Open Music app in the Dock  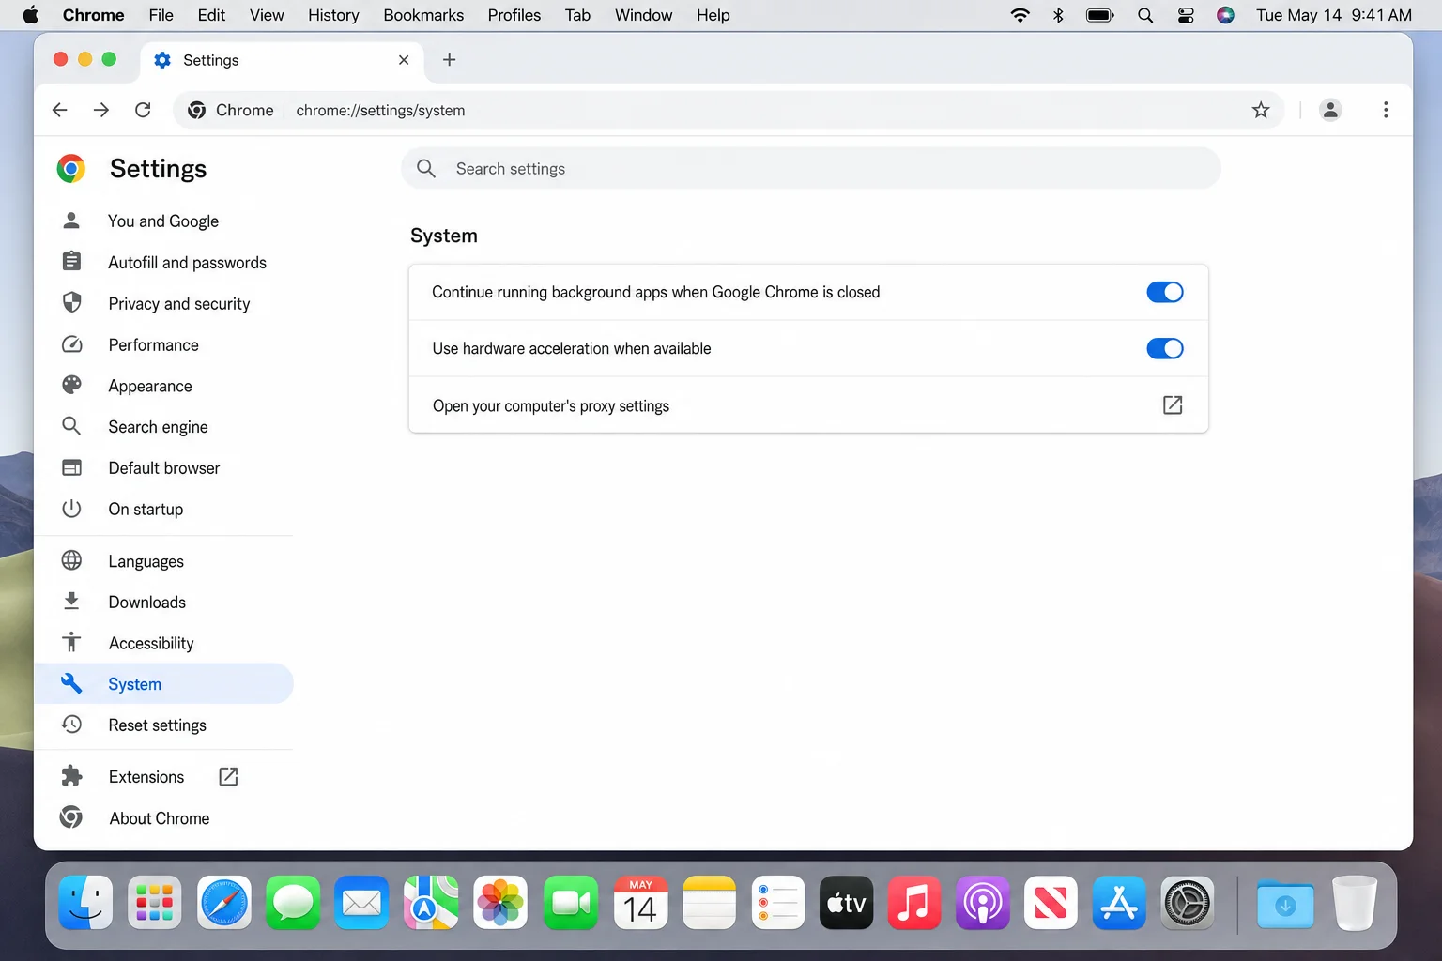click(914, 904)
